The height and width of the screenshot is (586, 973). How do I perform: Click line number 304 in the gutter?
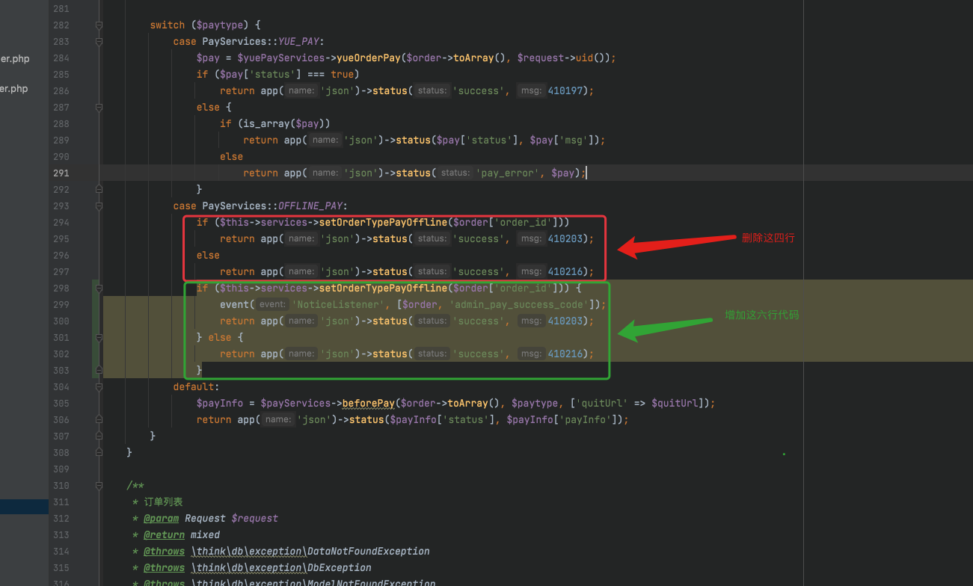pyautogui.click(x=61, y=387)
